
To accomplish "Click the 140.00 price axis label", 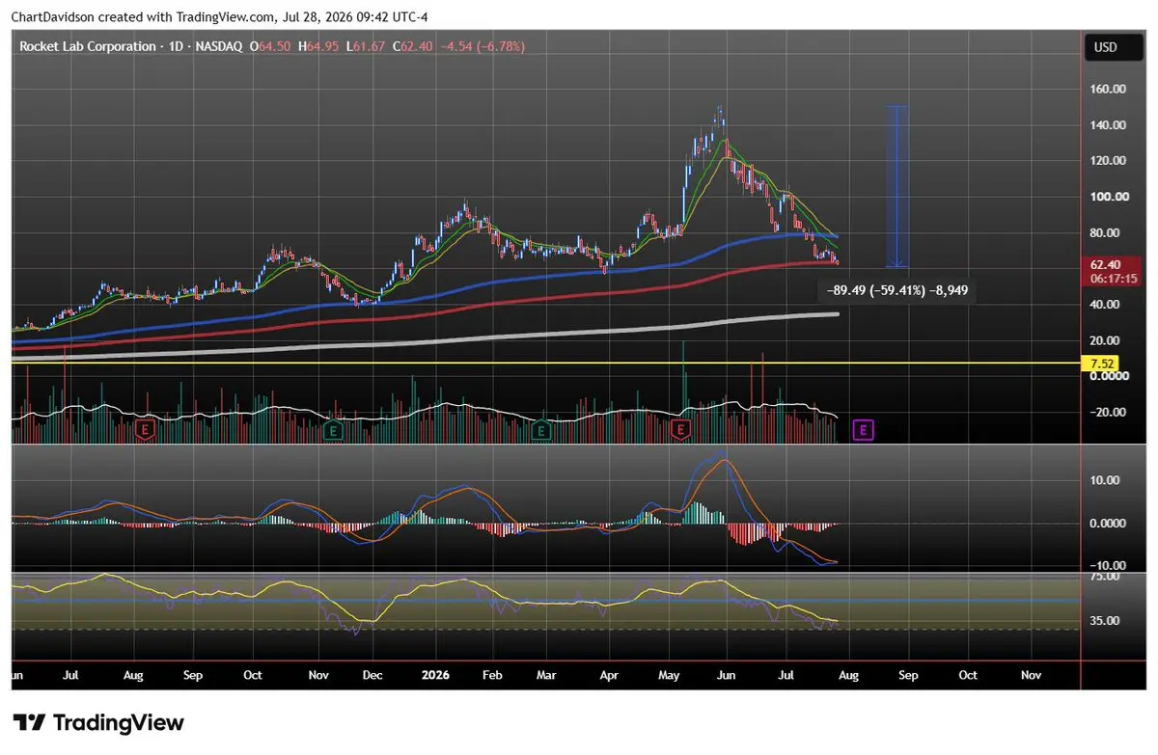I will (1107, 125).
